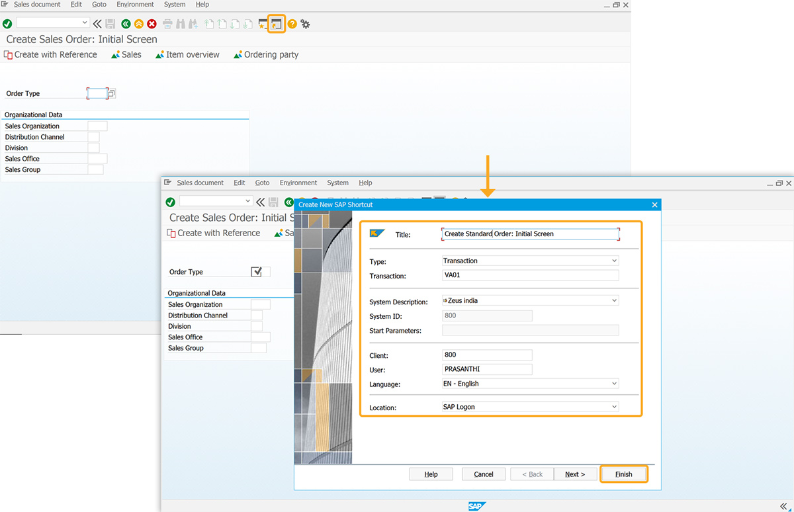
Task: Click the User field containing PRASANTHI
Action: pos(487,369)
